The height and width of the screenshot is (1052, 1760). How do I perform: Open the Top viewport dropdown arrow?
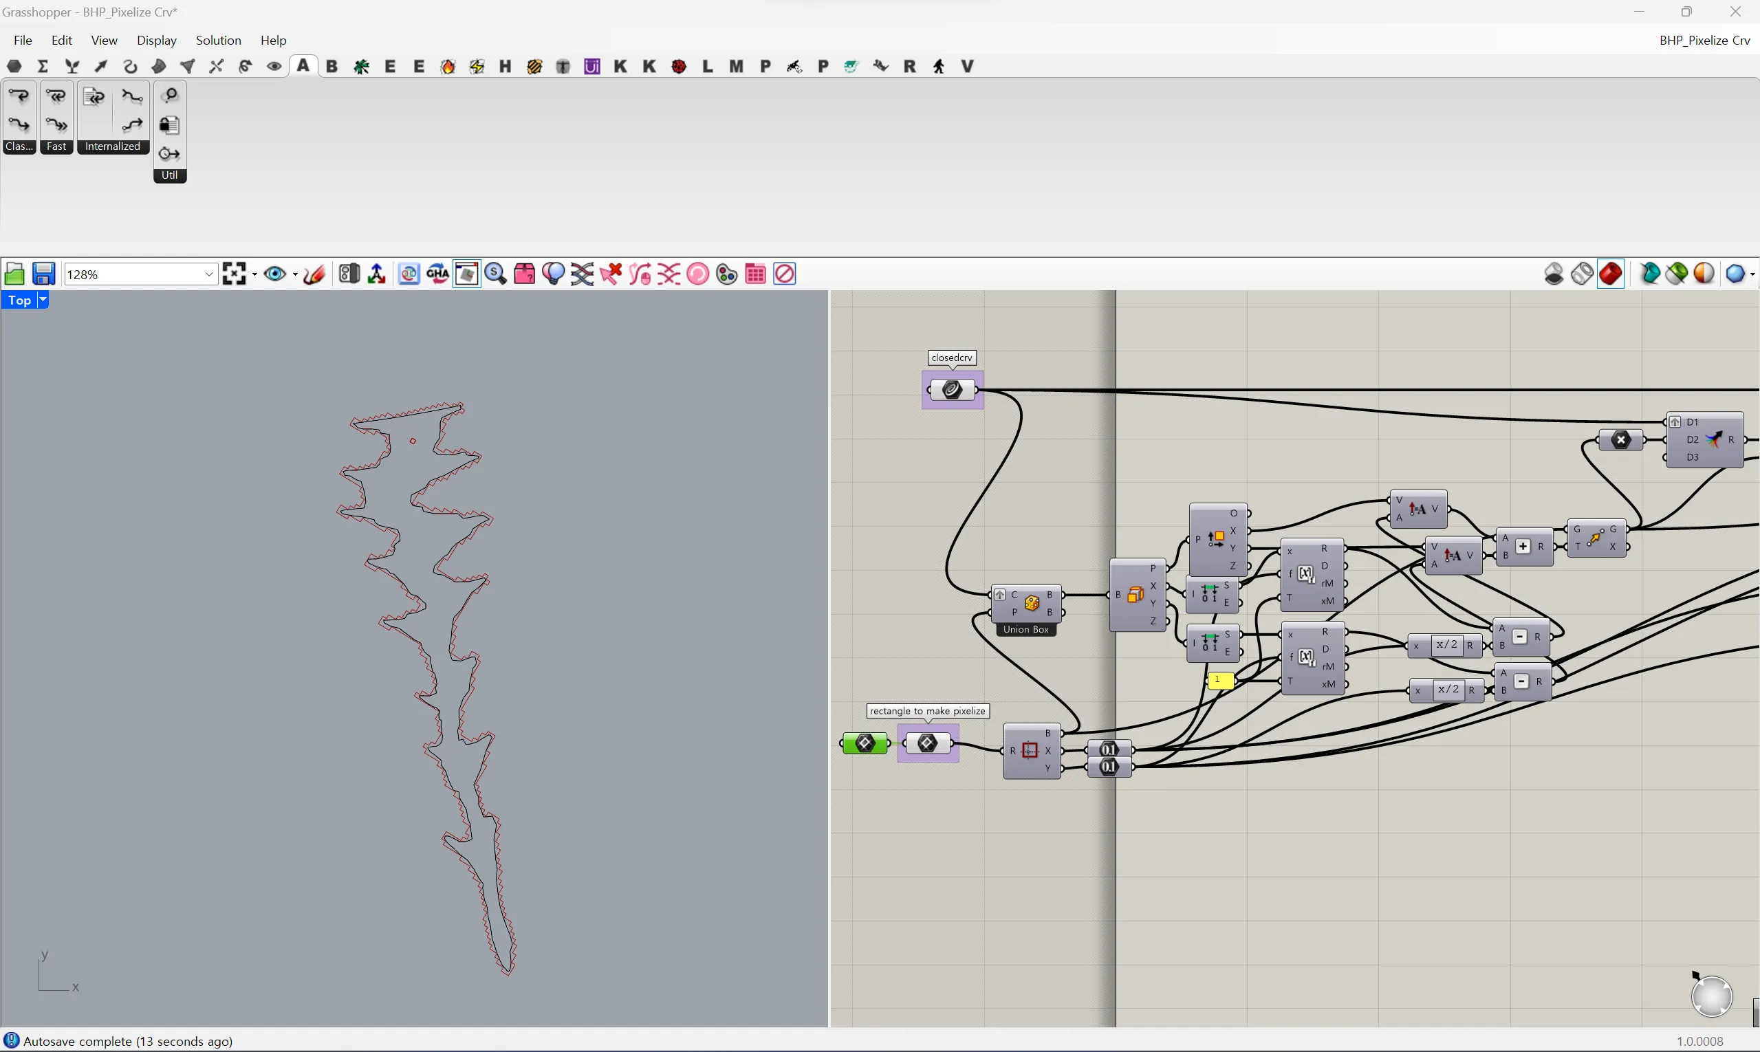click(43, 300)
